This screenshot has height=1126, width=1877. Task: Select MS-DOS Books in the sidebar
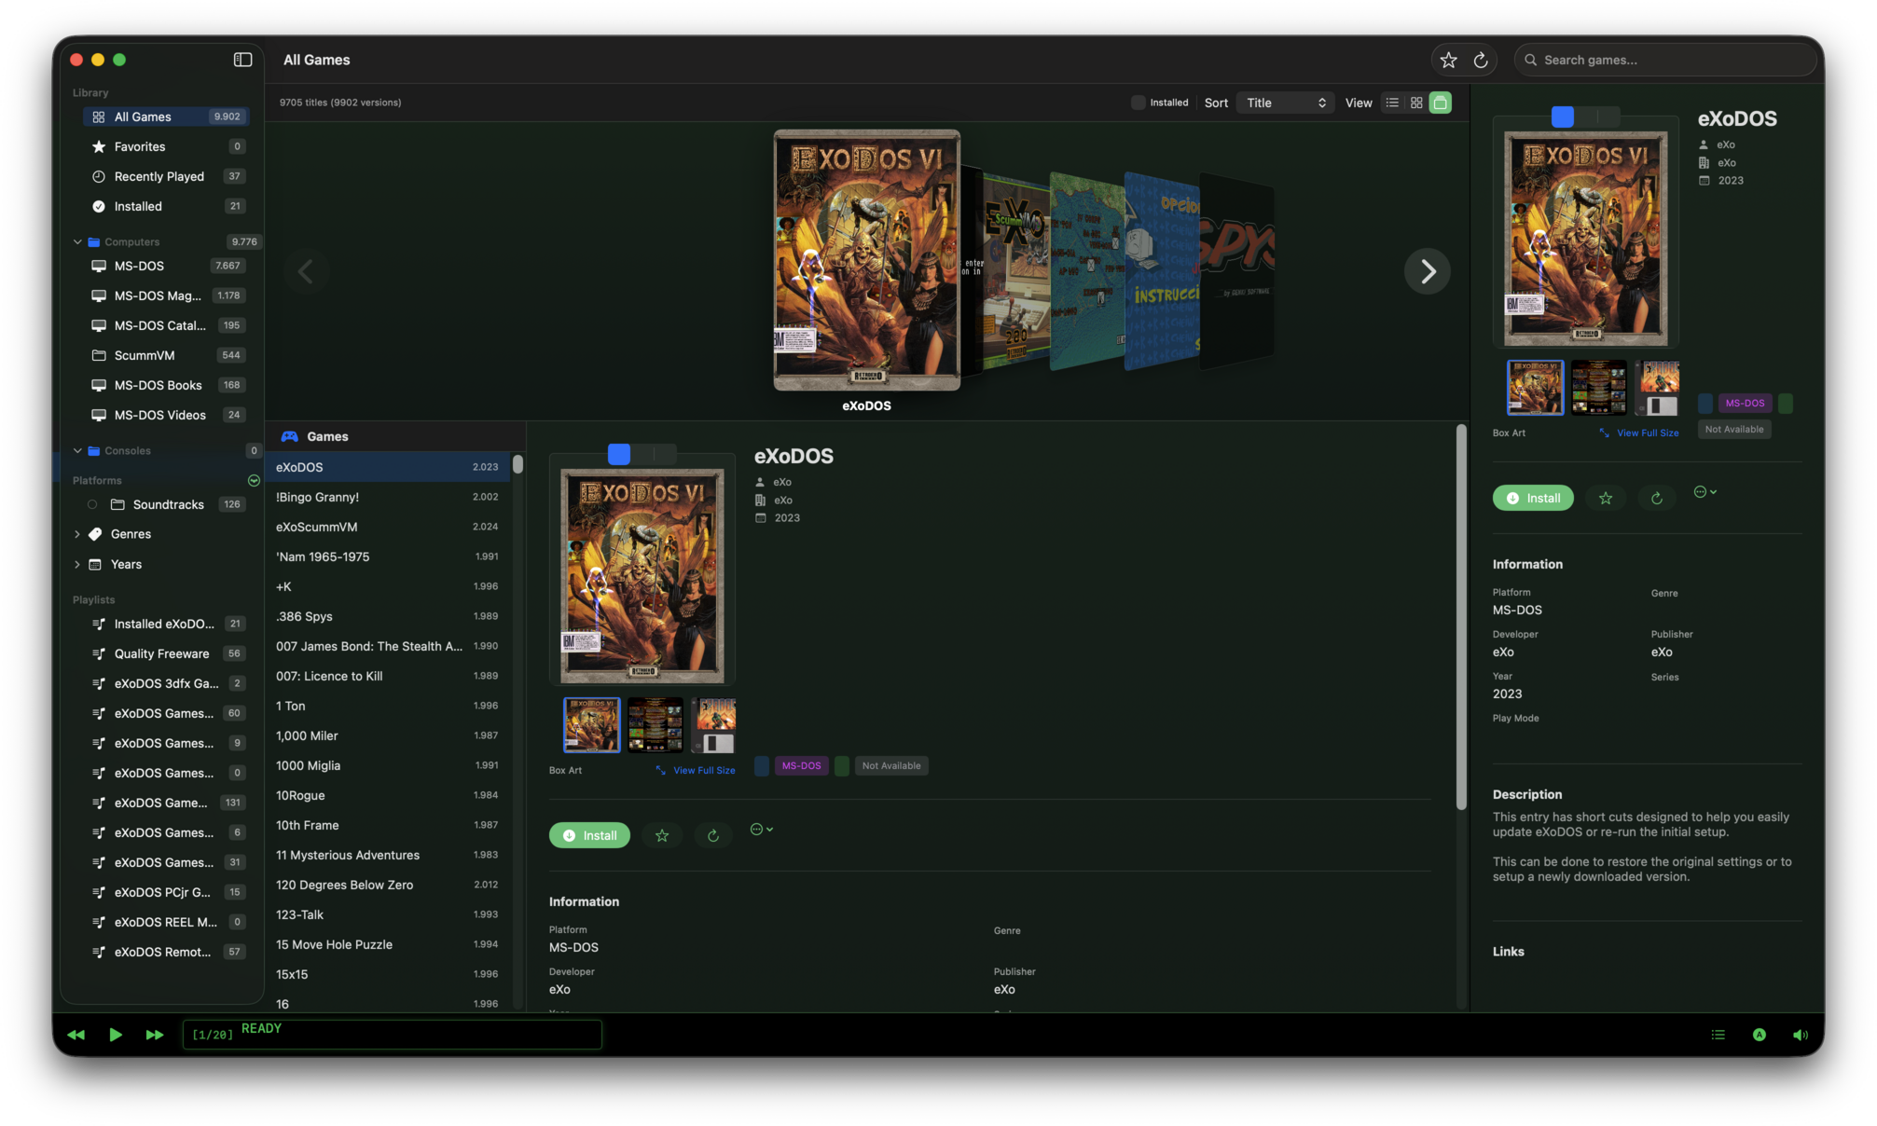[x=157, y=385]
